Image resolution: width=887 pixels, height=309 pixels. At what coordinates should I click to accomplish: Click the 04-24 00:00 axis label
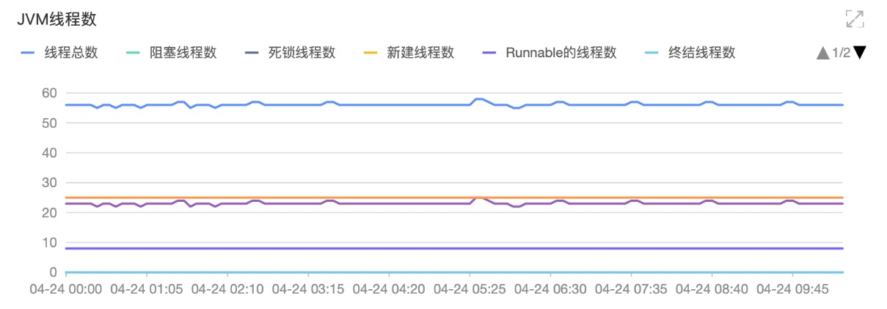65,290
